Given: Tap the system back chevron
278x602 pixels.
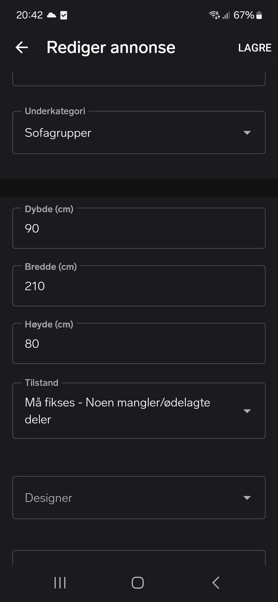Looking at the screenshot, I should (x=216, y=583).
